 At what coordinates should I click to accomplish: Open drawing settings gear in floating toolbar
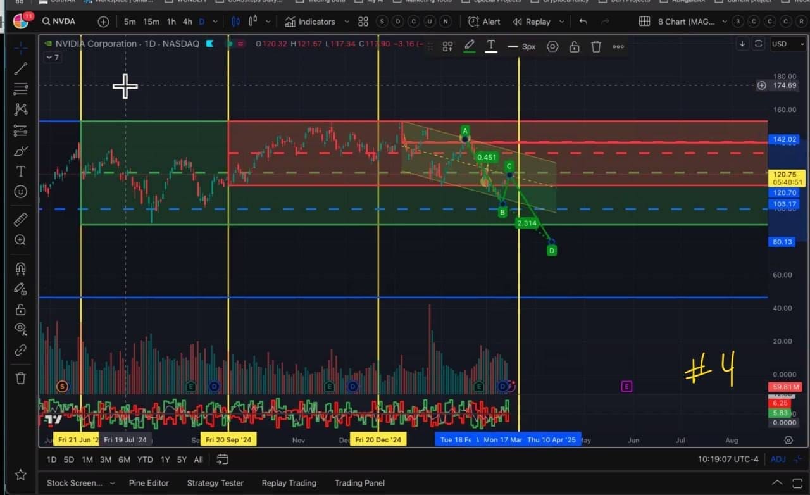(552, 46)
